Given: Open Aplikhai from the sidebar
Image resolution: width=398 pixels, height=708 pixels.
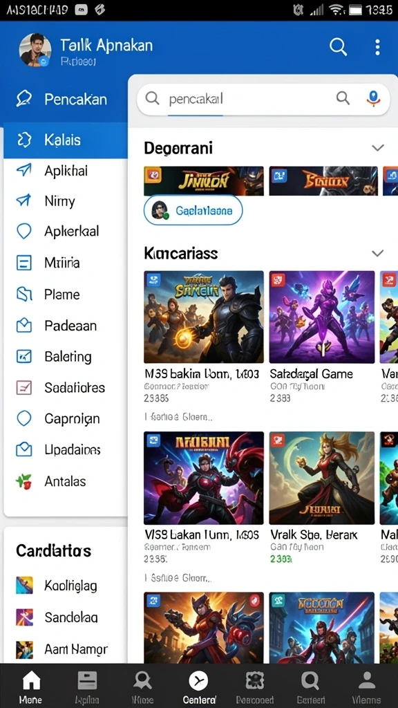Looking at the screenshot, I should point(66,171).
